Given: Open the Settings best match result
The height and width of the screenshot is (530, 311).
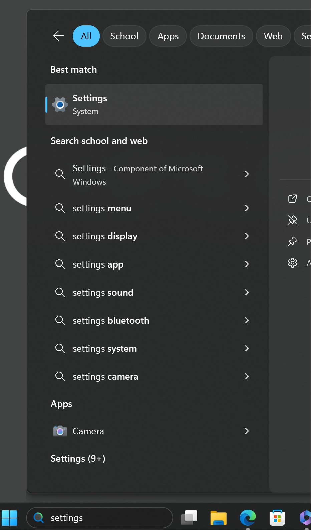Looking at the screenshot, I should point(154,105).
